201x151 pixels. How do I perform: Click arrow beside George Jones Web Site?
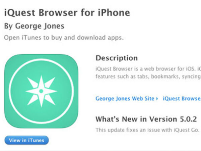pos(157,99)
